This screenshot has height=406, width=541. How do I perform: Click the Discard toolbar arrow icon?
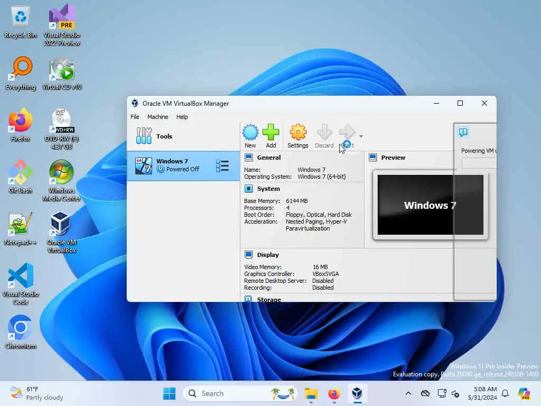(324, 133)
